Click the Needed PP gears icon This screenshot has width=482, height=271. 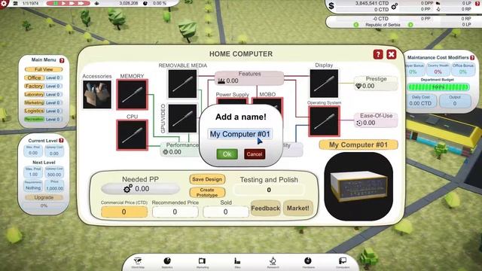tap(128, 189)
